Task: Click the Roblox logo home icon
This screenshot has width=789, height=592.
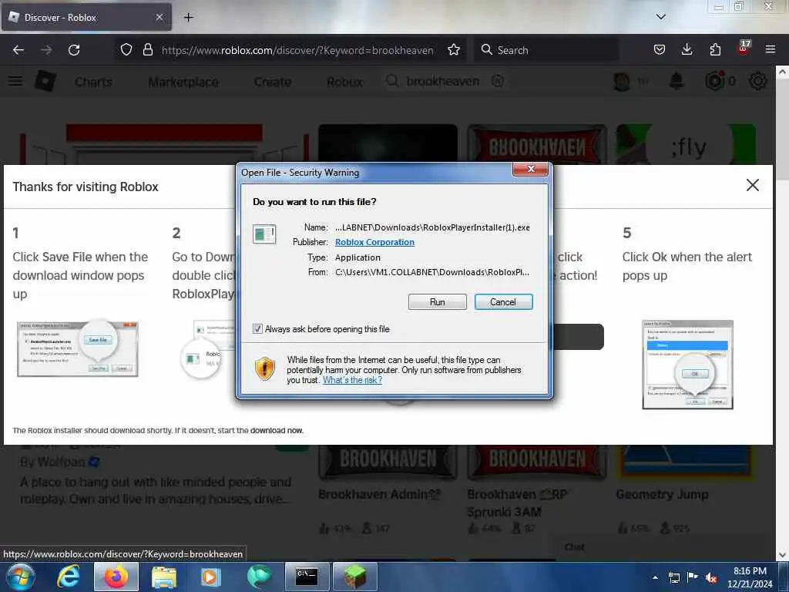Action: pos(45,81)
